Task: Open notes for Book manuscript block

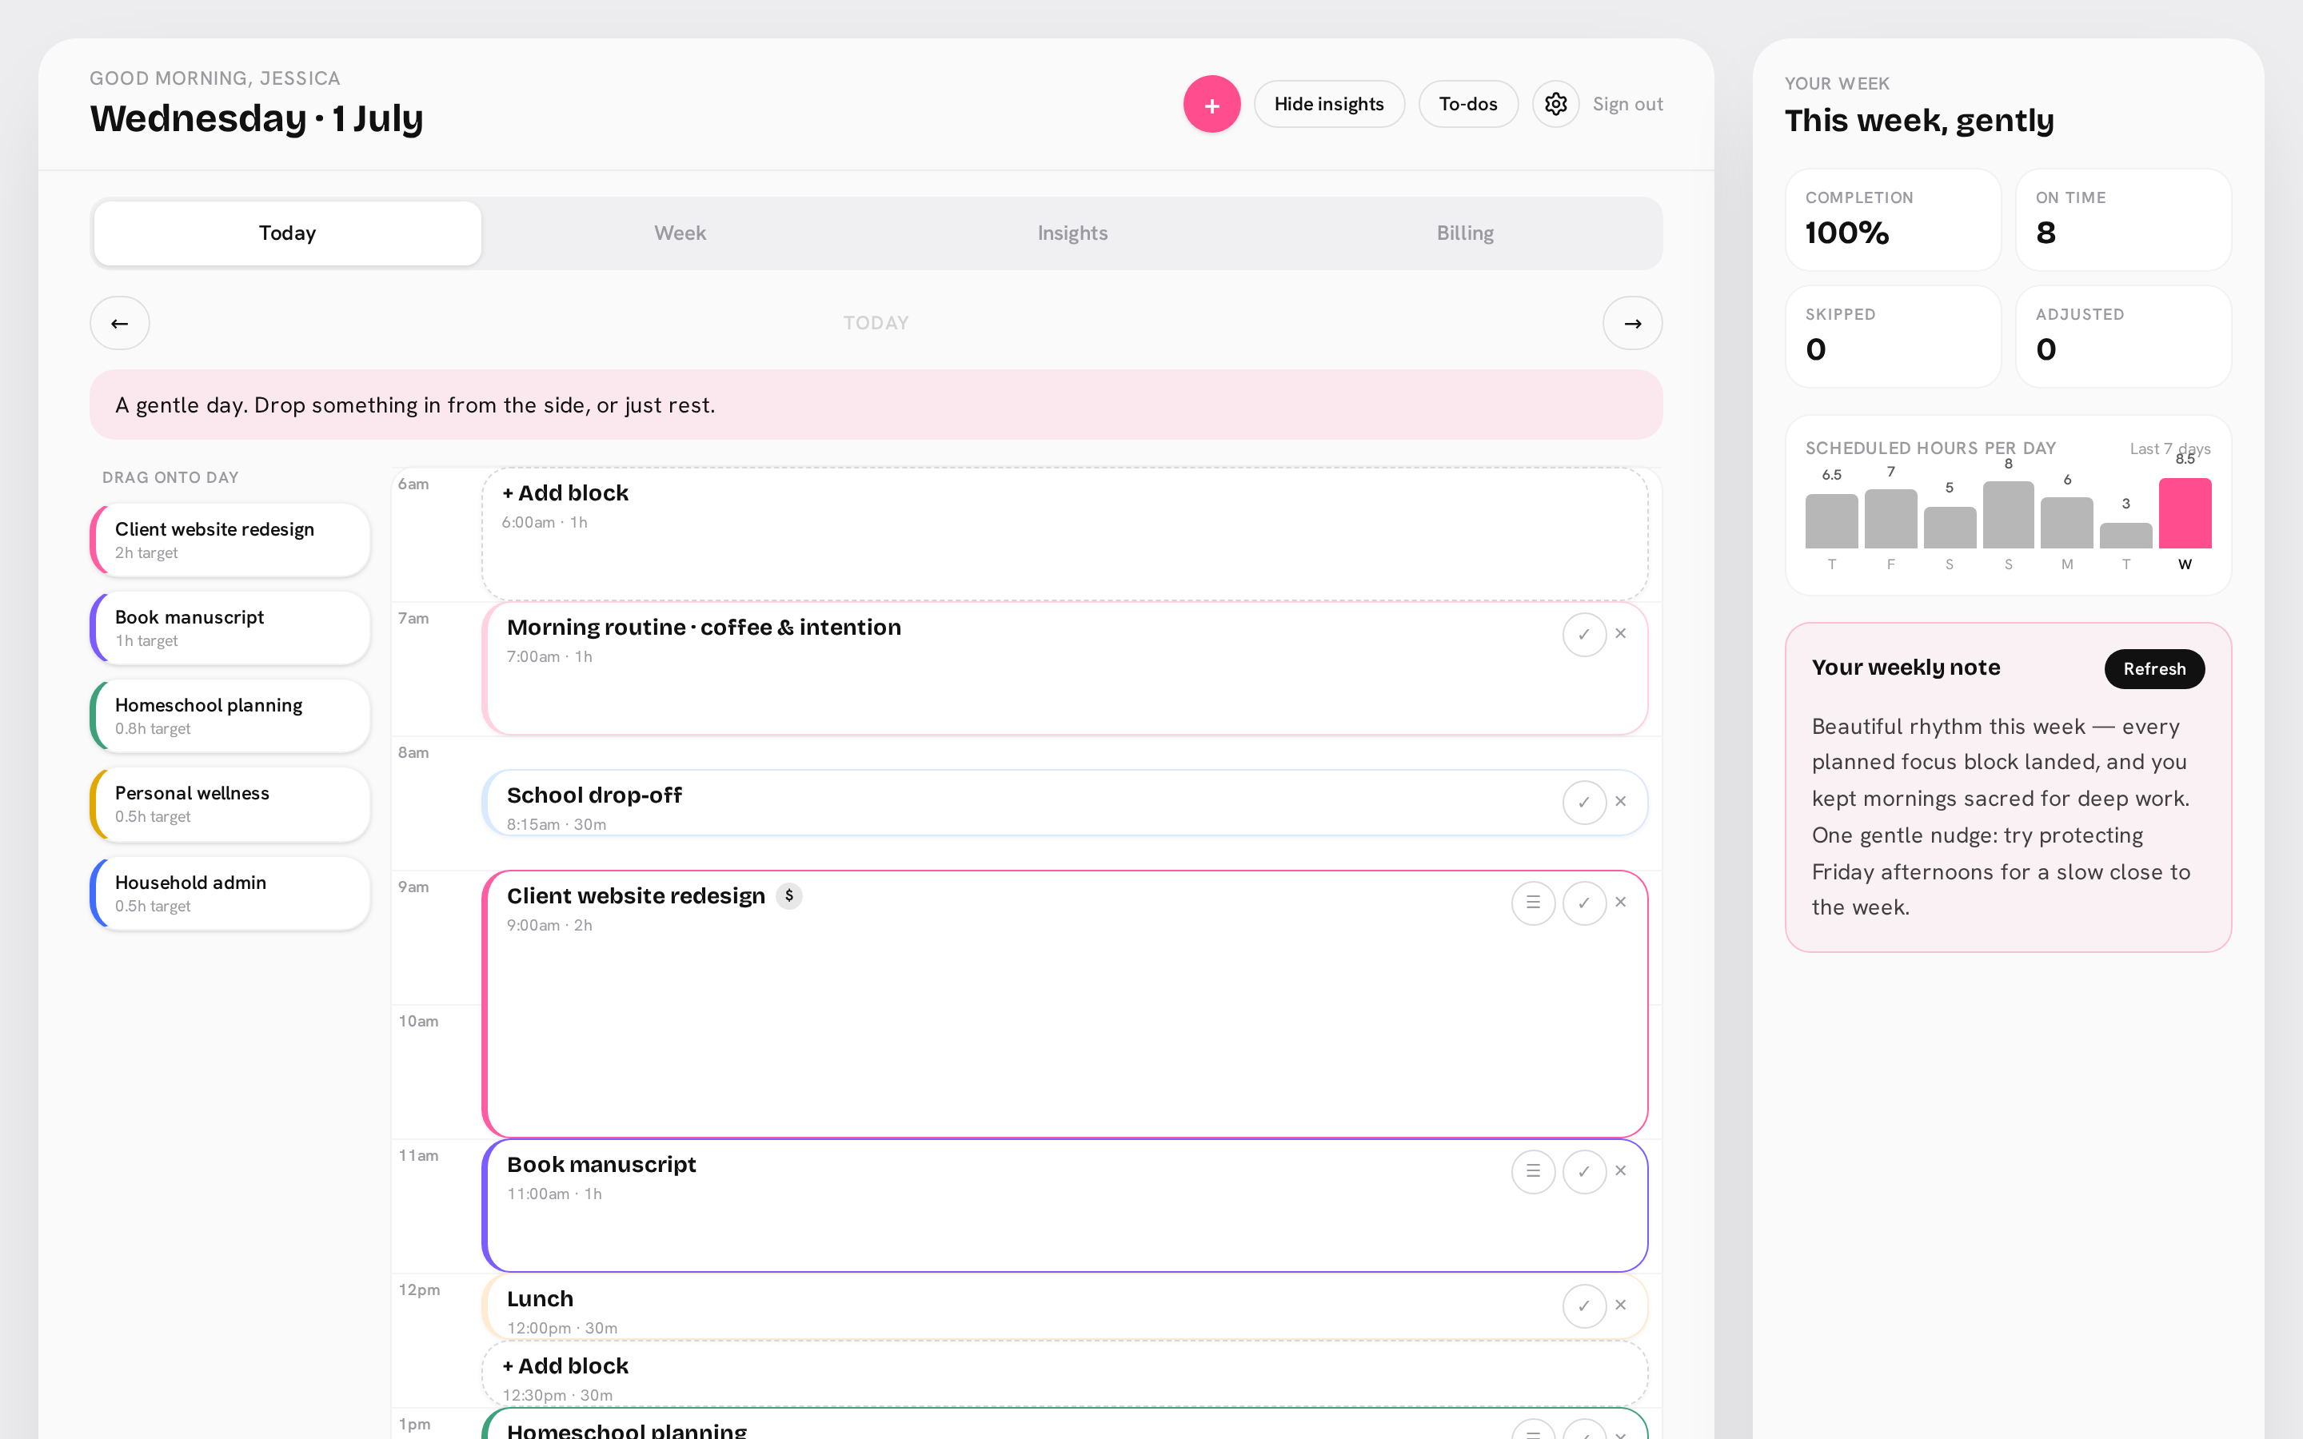Action: point(1533,1171)
